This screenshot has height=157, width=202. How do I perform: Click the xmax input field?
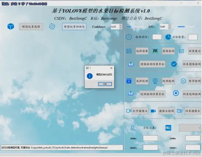point(151,148)
